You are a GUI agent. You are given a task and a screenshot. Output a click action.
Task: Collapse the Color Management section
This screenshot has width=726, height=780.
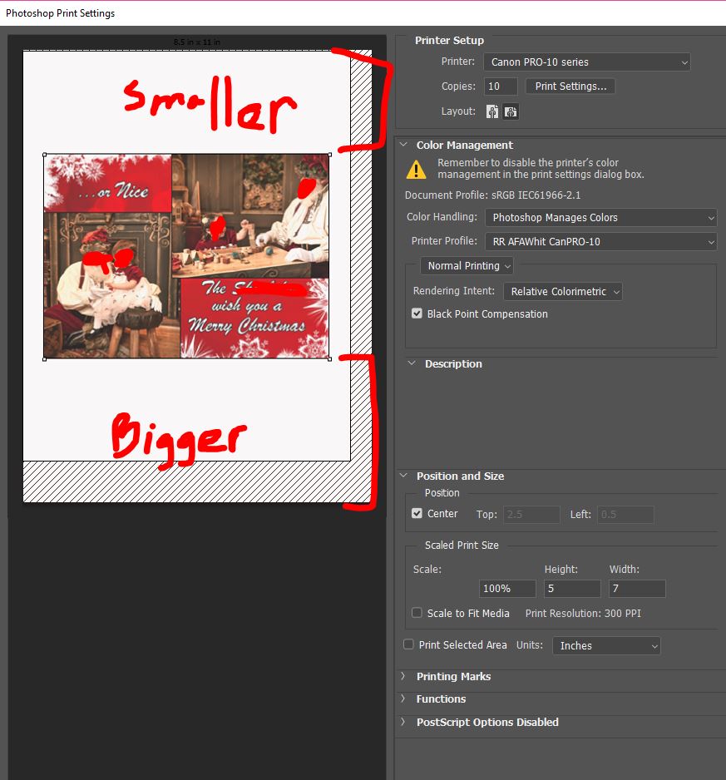(x=404, y=145)
